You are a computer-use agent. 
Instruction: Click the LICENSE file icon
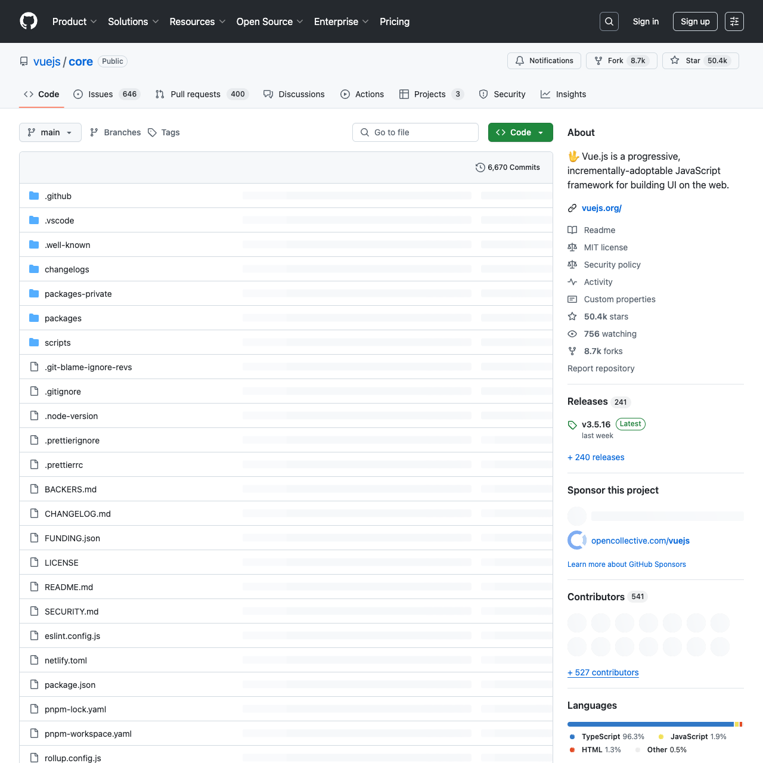(x=34, y=562)
